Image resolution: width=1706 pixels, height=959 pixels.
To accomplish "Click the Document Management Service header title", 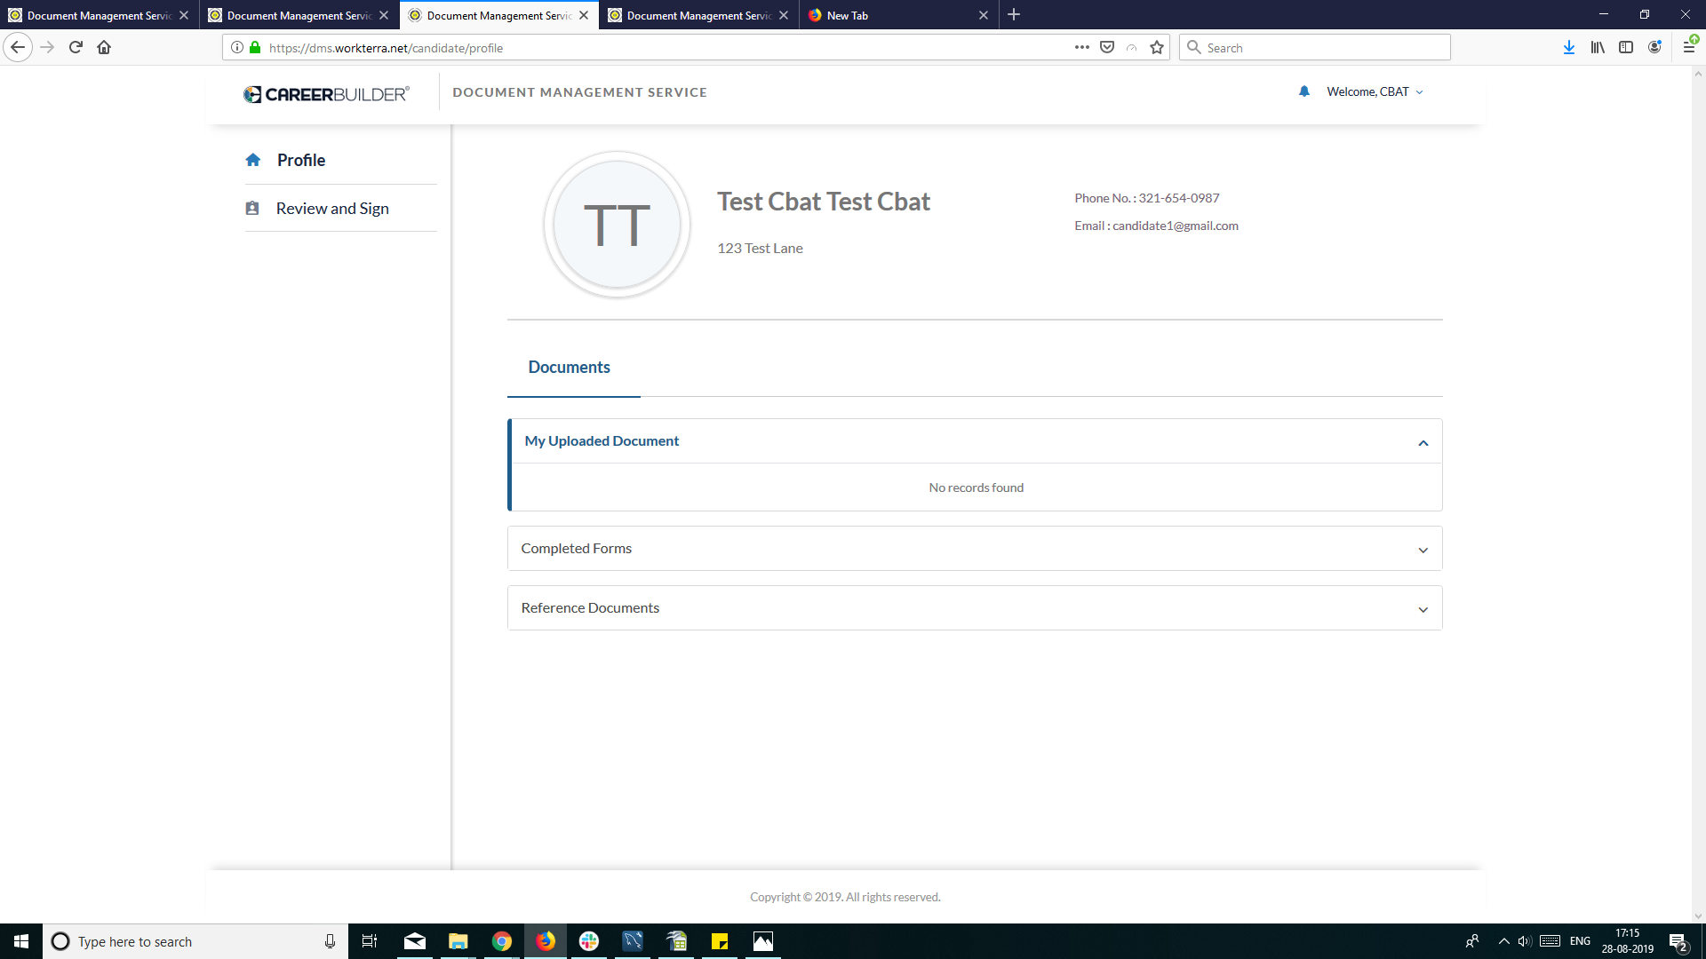I will (x=579, y=92).
